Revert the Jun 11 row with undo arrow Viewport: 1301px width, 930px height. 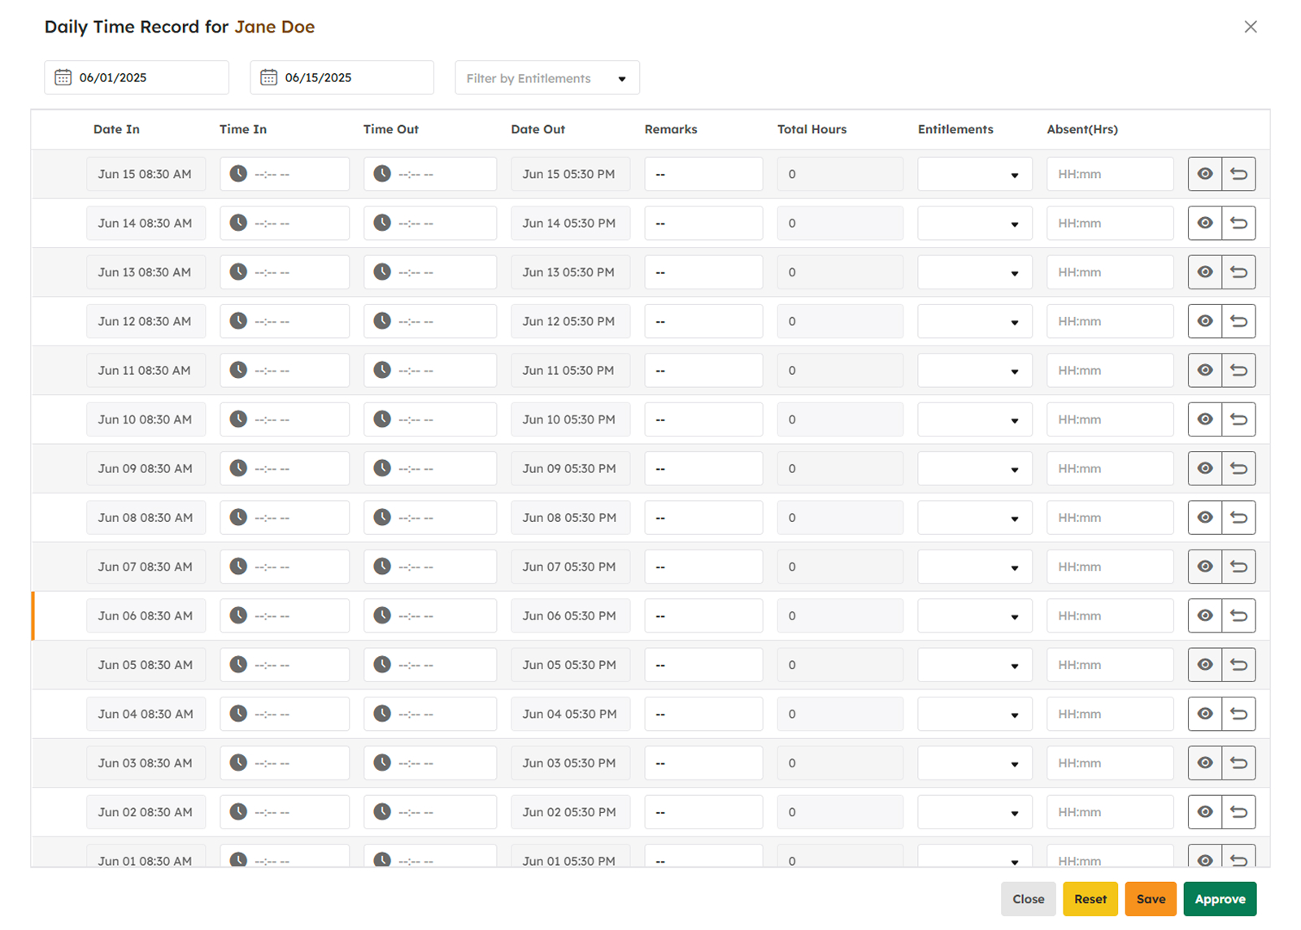click(x=1238, y=370)
